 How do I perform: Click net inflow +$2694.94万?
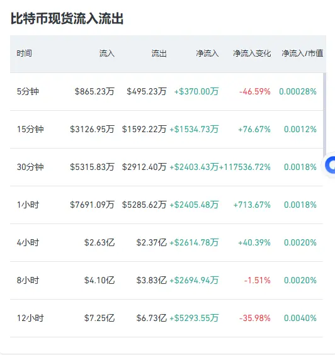point(194,281)
